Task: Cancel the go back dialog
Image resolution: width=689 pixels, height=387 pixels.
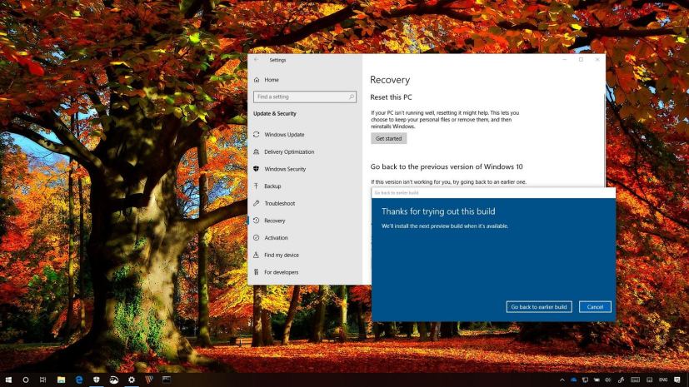Action: coord(595,307)
